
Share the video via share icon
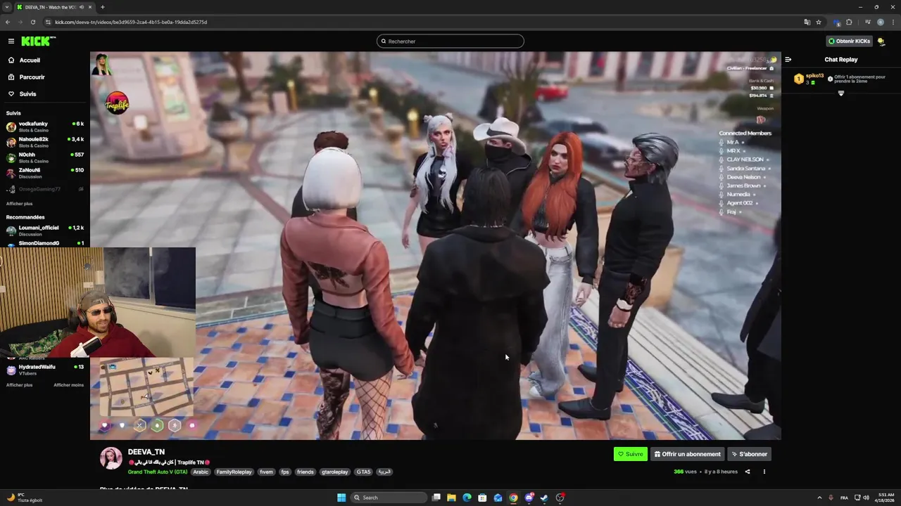(748, 472)
